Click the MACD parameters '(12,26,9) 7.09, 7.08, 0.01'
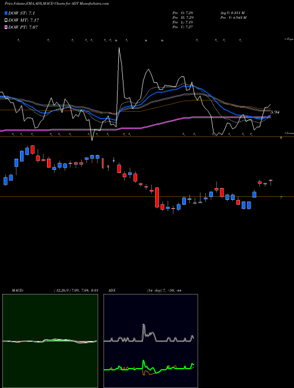The height and width of the screenshot is (388, 294). pos(76,290)
